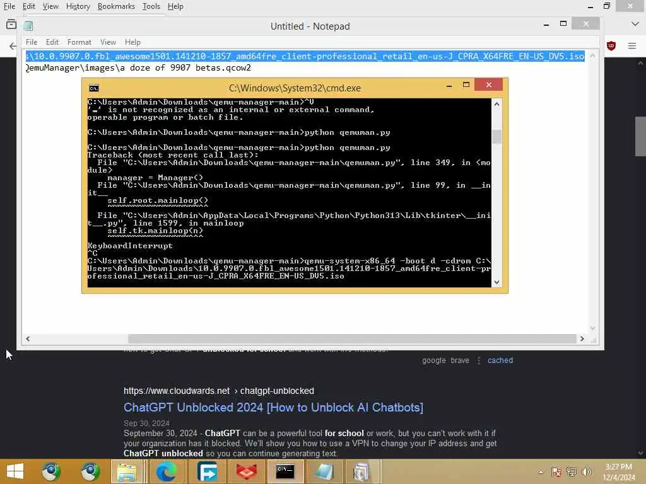Click the cached link
Image resolution: width=646 pixels, height=484 pixels.
[x=500, y=360]
